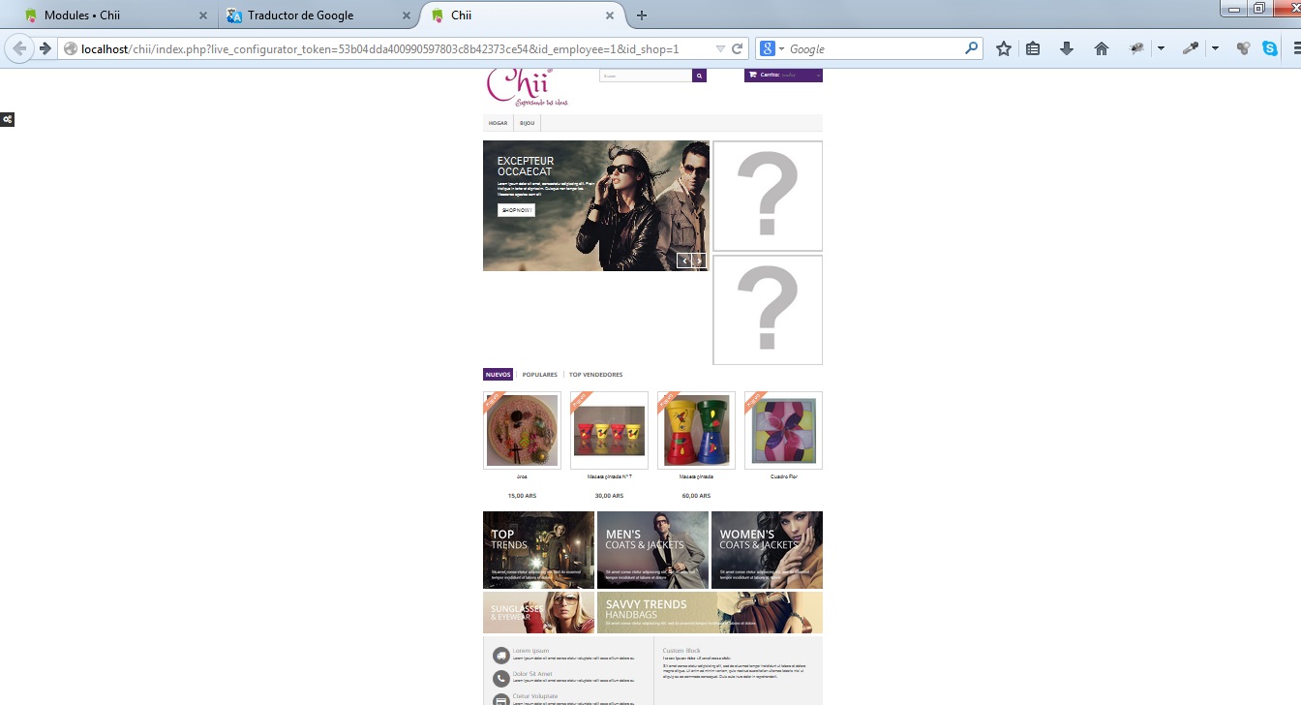Open the live configurator gear panel
Screen dimensions: 1301x705
(x=7, y=119)
